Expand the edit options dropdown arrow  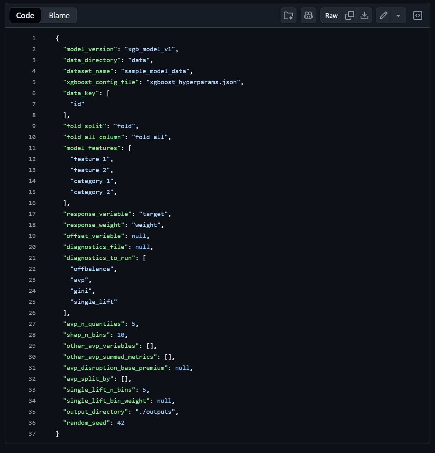tap(398, 15)
